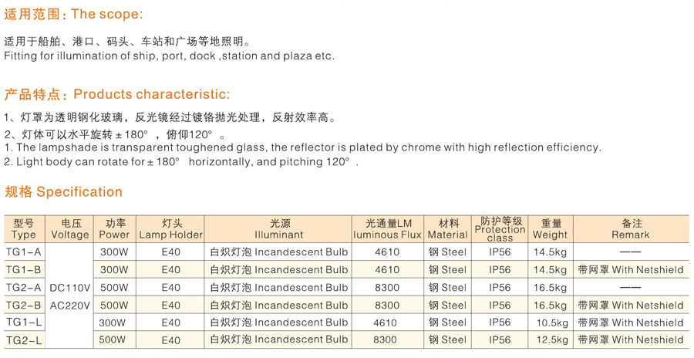
Task: Click the TG2-B type cell
Action: 24,306
